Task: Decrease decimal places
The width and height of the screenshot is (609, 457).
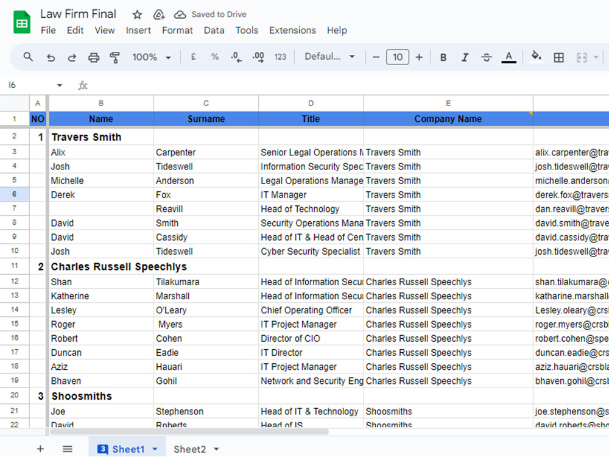Action: pyautogui.click(x=236, y=57)
